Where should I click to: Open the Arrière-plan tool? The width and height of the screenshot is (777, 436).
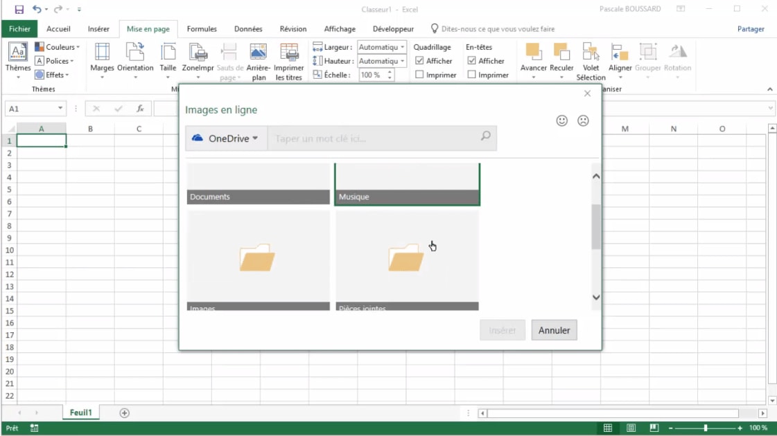tap(258, 60)
